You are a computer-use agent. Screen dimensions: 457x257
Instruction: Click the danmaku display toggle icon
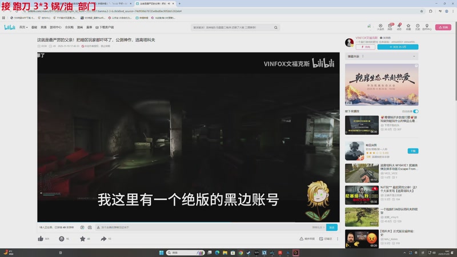82,227
